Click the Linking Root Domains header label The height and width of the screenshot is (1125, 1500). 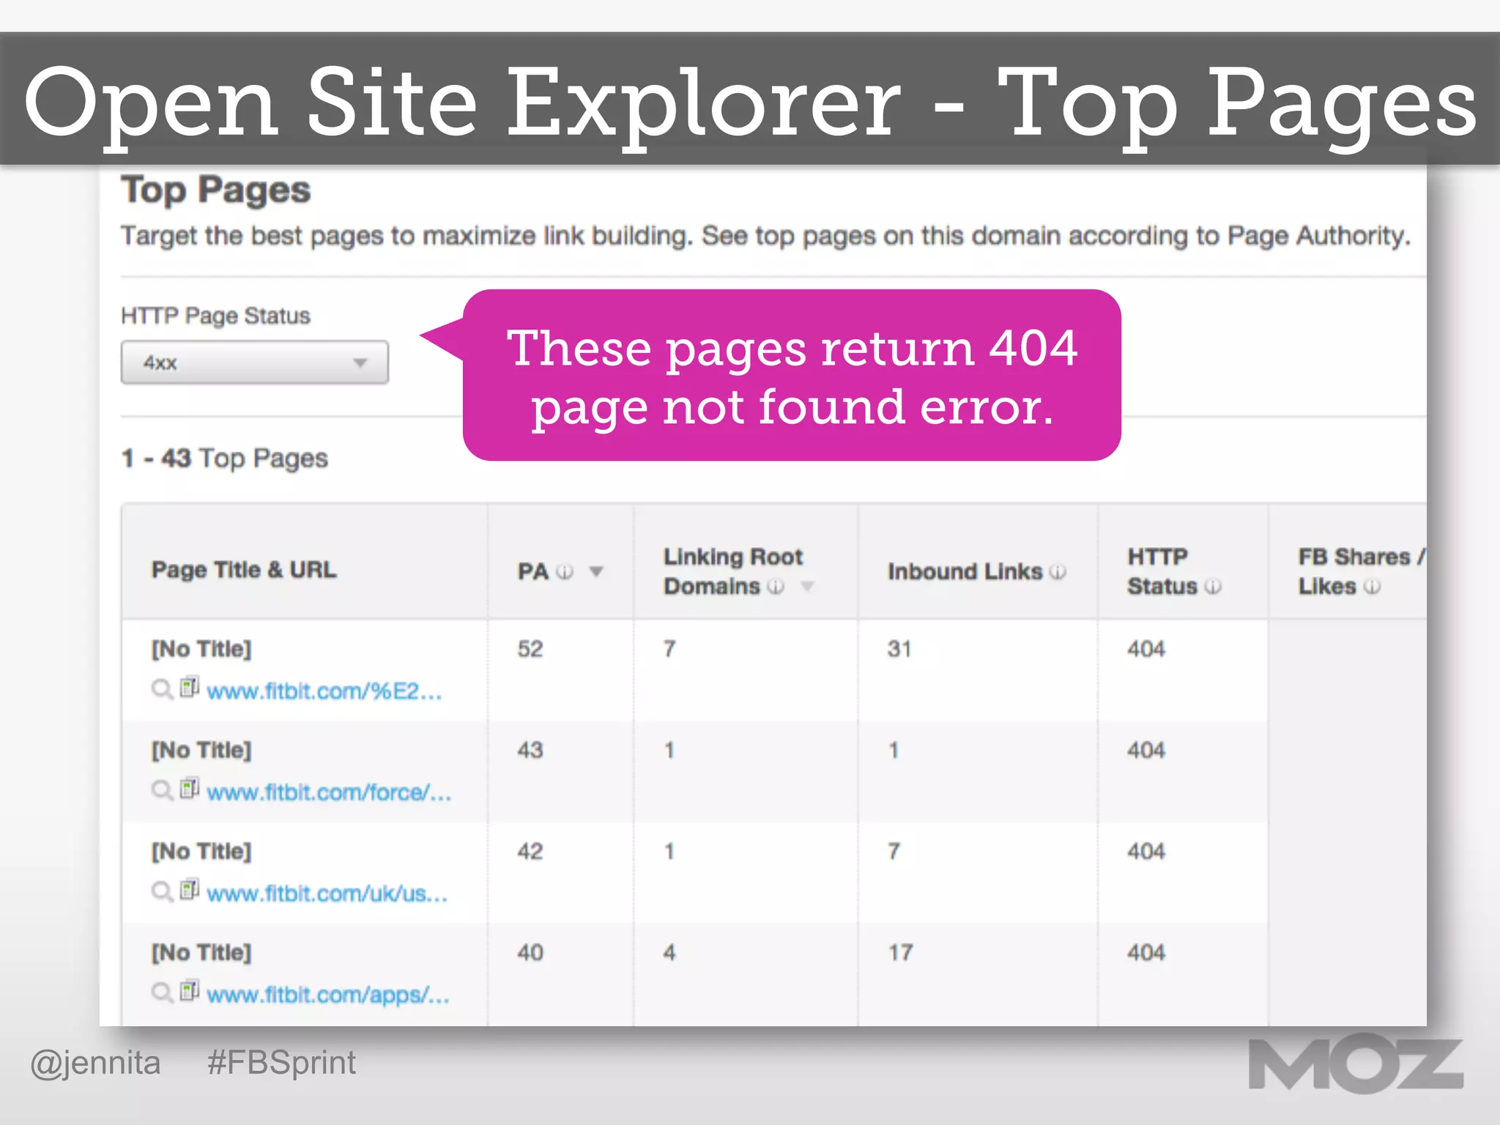pos(733,571)
